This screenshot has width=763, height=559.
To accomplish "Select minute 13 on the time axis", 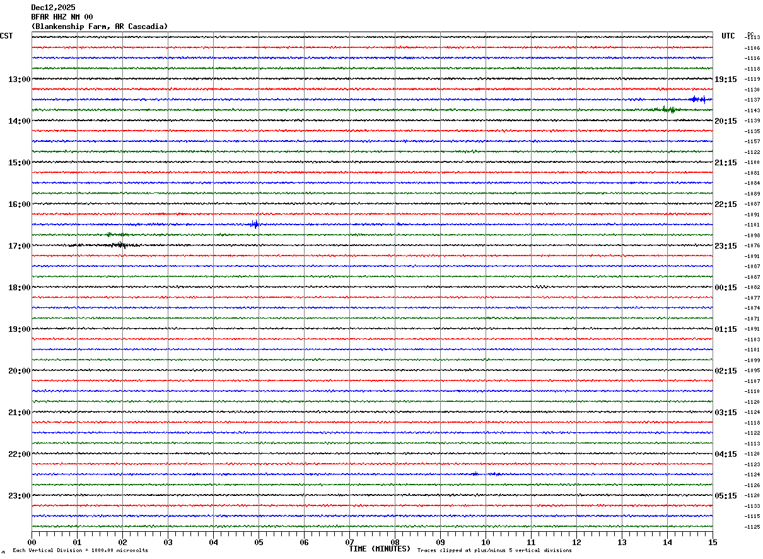I will click(622, 542).
